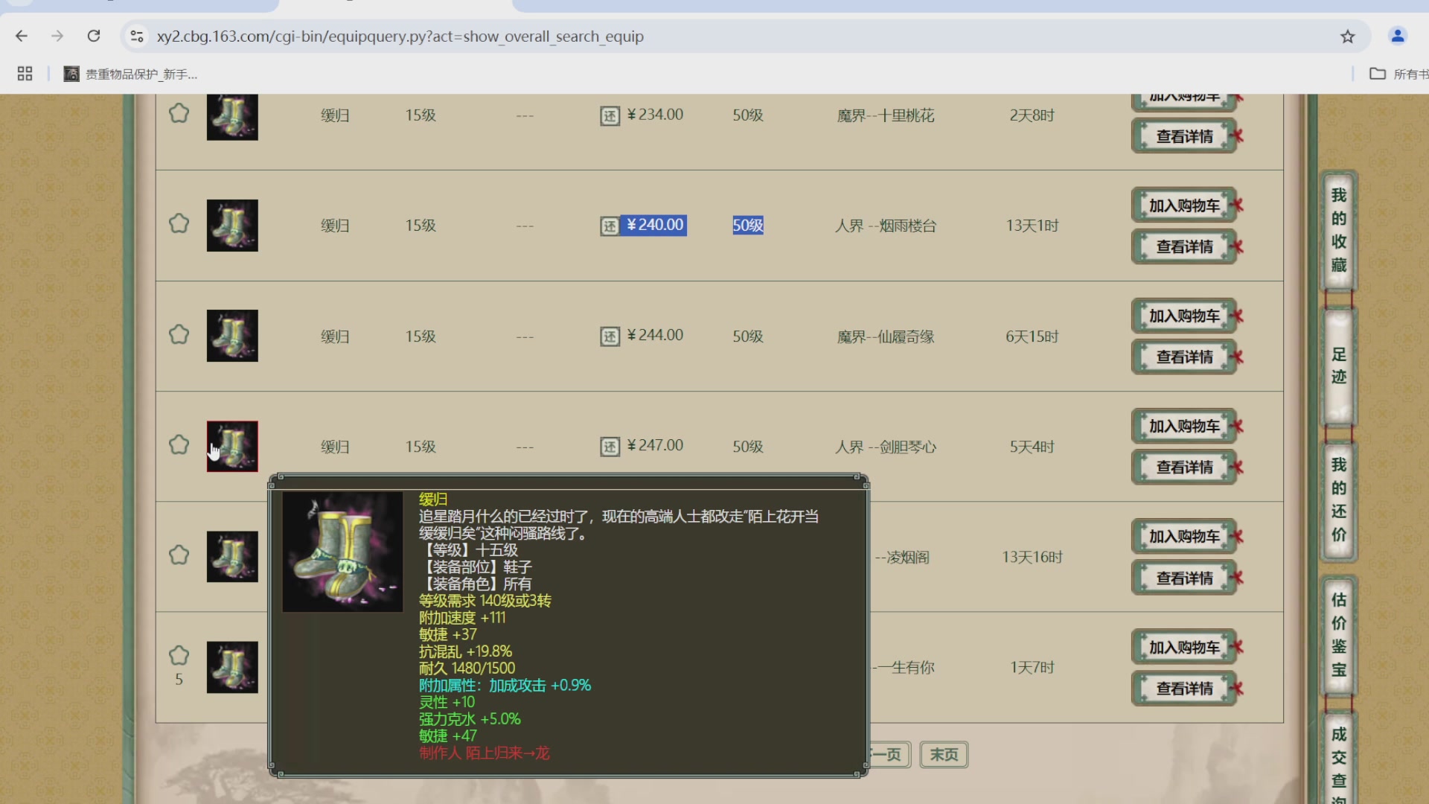This screenshot has width=1429, height=804.
Task: Open the 成交查询 sidebar tab
Action: click(1338, 759)
